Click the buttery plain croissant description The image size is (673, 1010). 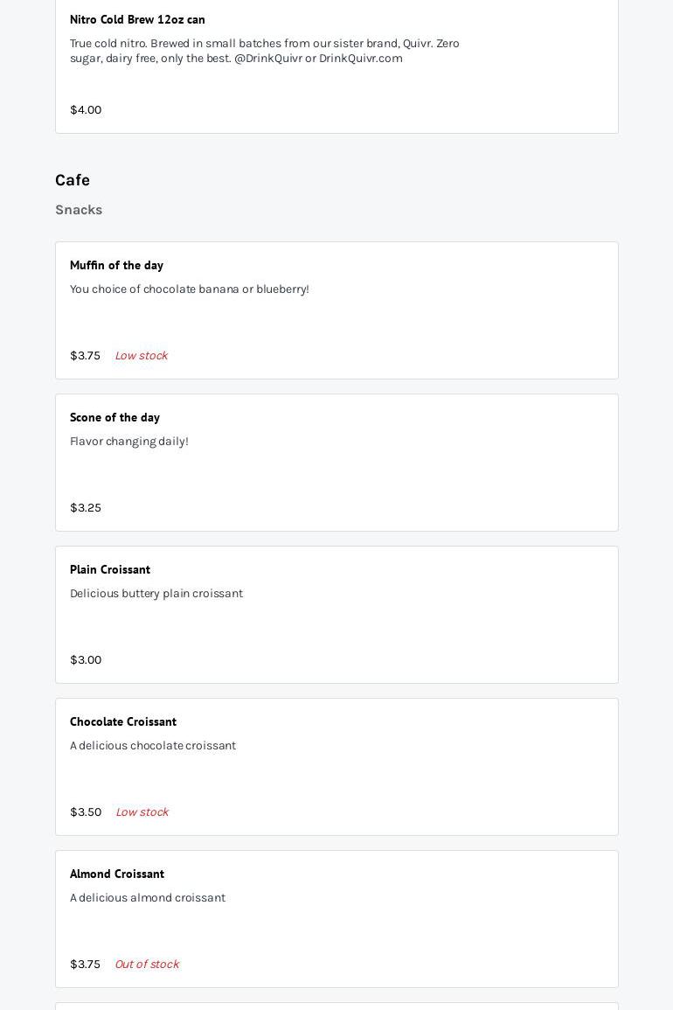pos(156,594)
